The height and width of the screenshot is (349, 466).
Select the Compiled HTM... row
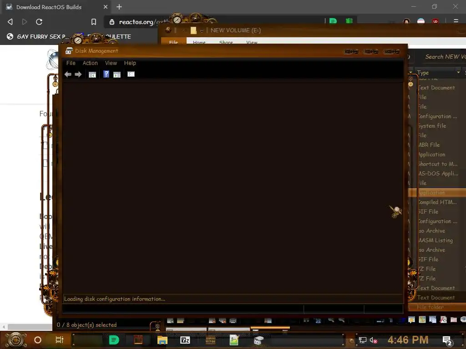[437, 202]
